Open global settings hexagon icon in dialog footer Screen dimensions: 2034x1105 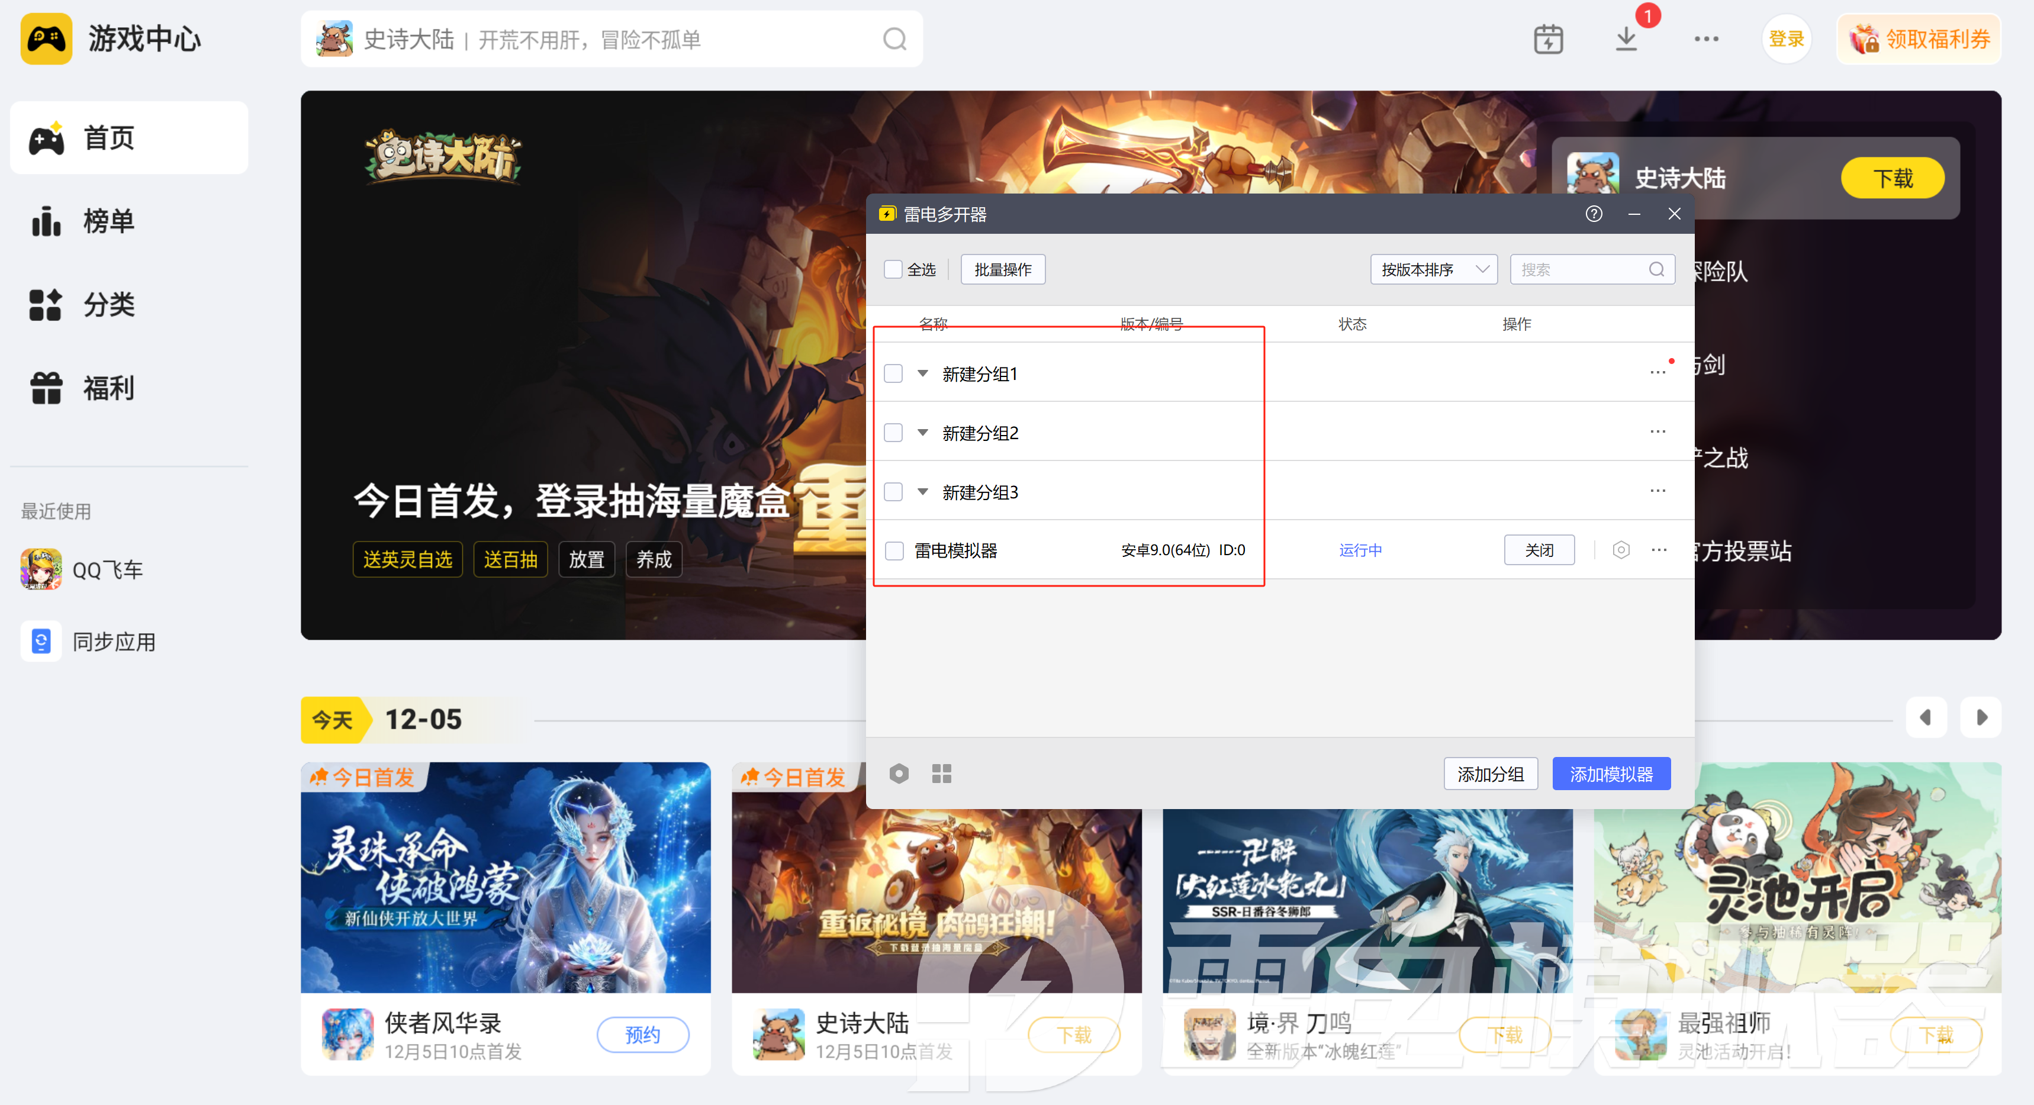coord(899,774)
